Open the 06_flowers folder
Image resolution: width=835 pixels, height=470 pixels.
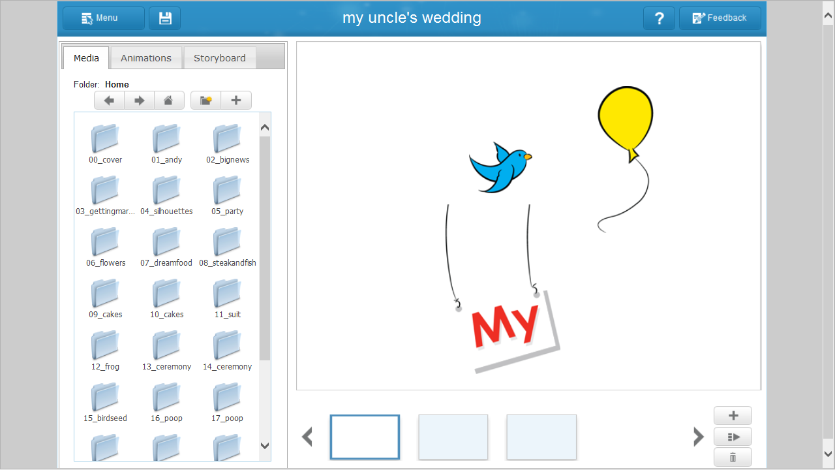(106, 247)
